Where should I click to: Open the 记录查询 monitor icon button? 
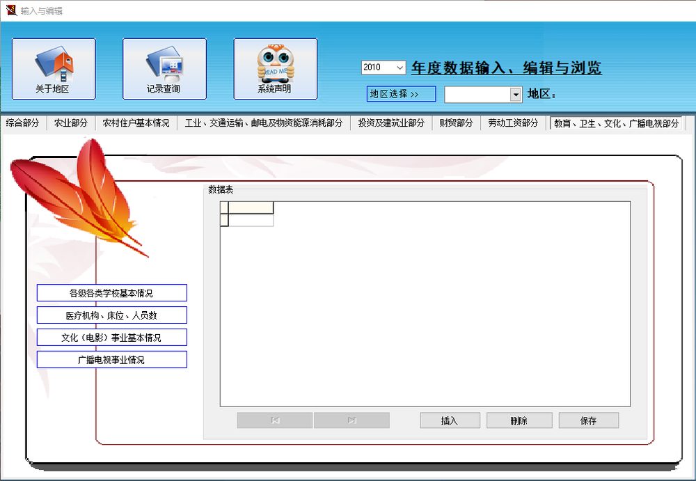tap(164, 69)
